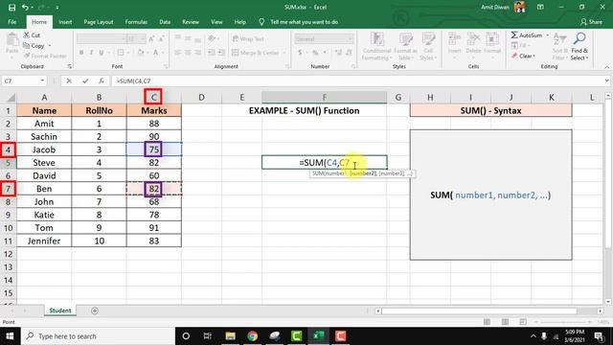
Task: Switch to Normal view in status bar
Action: (x=487, y=322)
